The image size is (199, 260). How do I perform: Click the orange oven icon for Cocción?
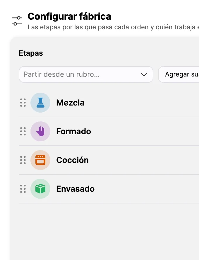pyautogui.click(x=40, y=160)
